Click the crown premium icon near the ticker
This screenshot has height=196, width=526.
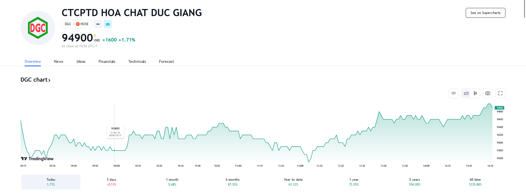(108, 24)
